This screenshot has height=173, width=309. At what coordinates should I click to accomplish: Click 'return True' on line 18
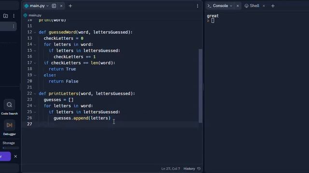[62, 69]
